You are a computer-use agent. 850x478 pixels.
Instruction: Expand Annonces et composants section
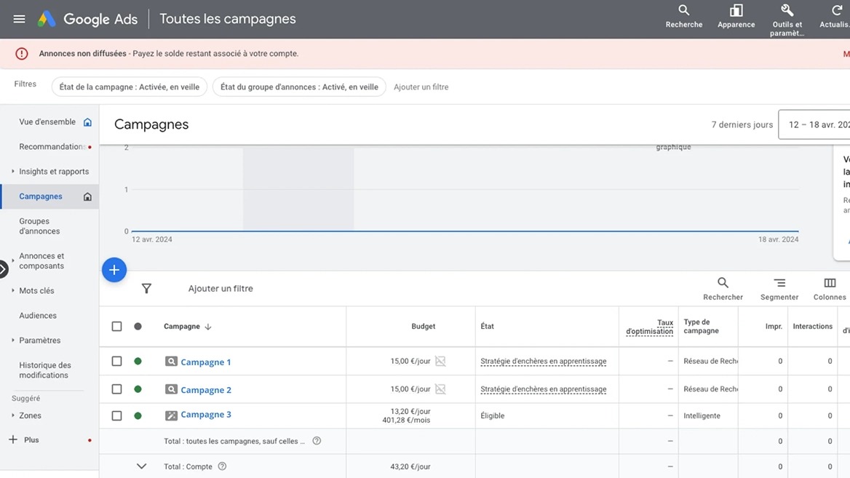[x=13, y=260]
